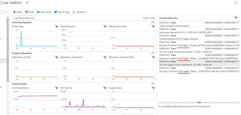The image size is (241, 115).
Task: Collapse the Incoming Requests section
Action: click(x=153, y=22)
